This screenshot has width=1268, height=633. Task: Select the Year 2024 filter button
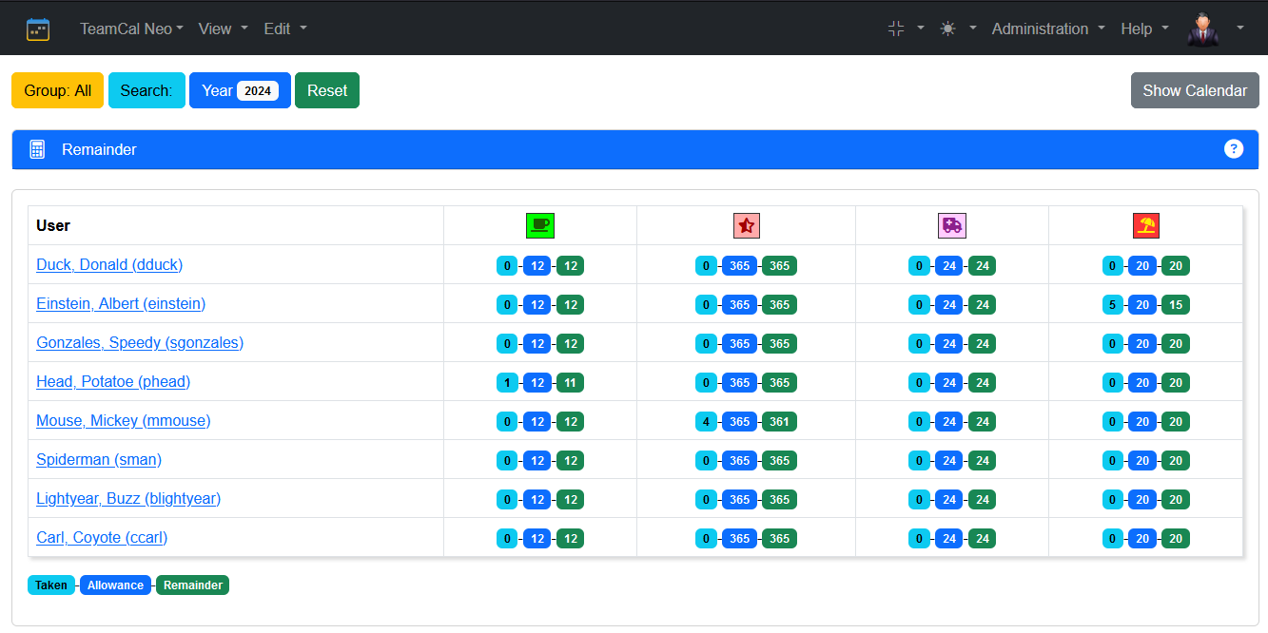pyautogui.click(x=240, y=90)
